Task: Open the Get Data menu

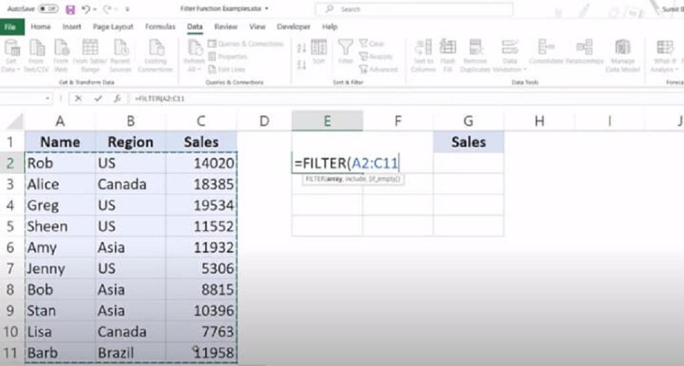Action: click(x=11, y=55)
